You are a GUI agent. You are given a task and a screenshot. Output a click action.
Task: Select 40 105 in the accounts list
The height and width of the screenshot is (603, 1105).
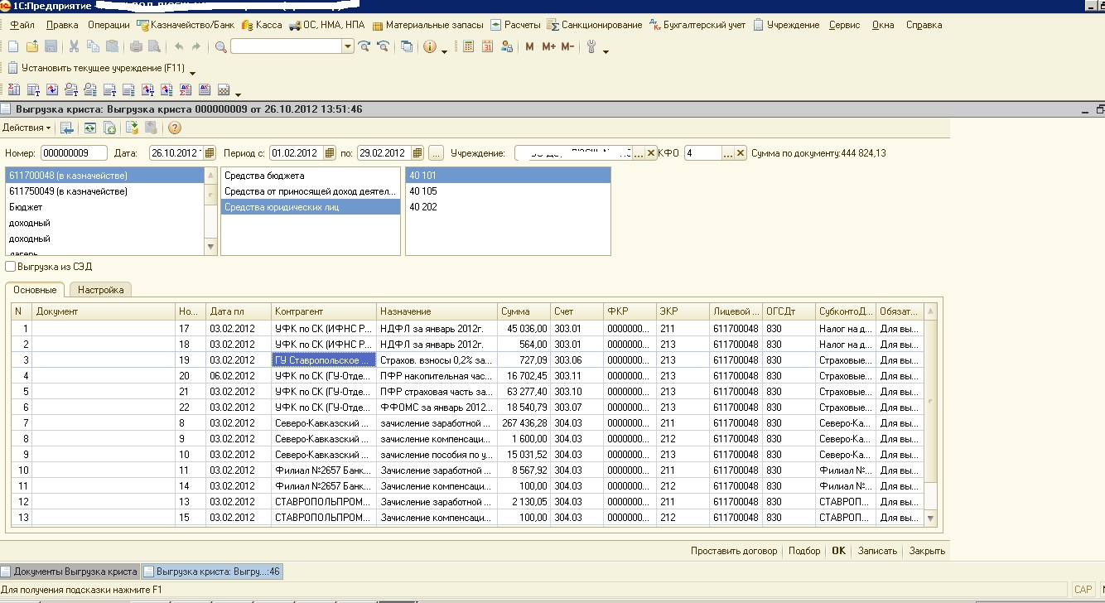(x=508, y=191)
